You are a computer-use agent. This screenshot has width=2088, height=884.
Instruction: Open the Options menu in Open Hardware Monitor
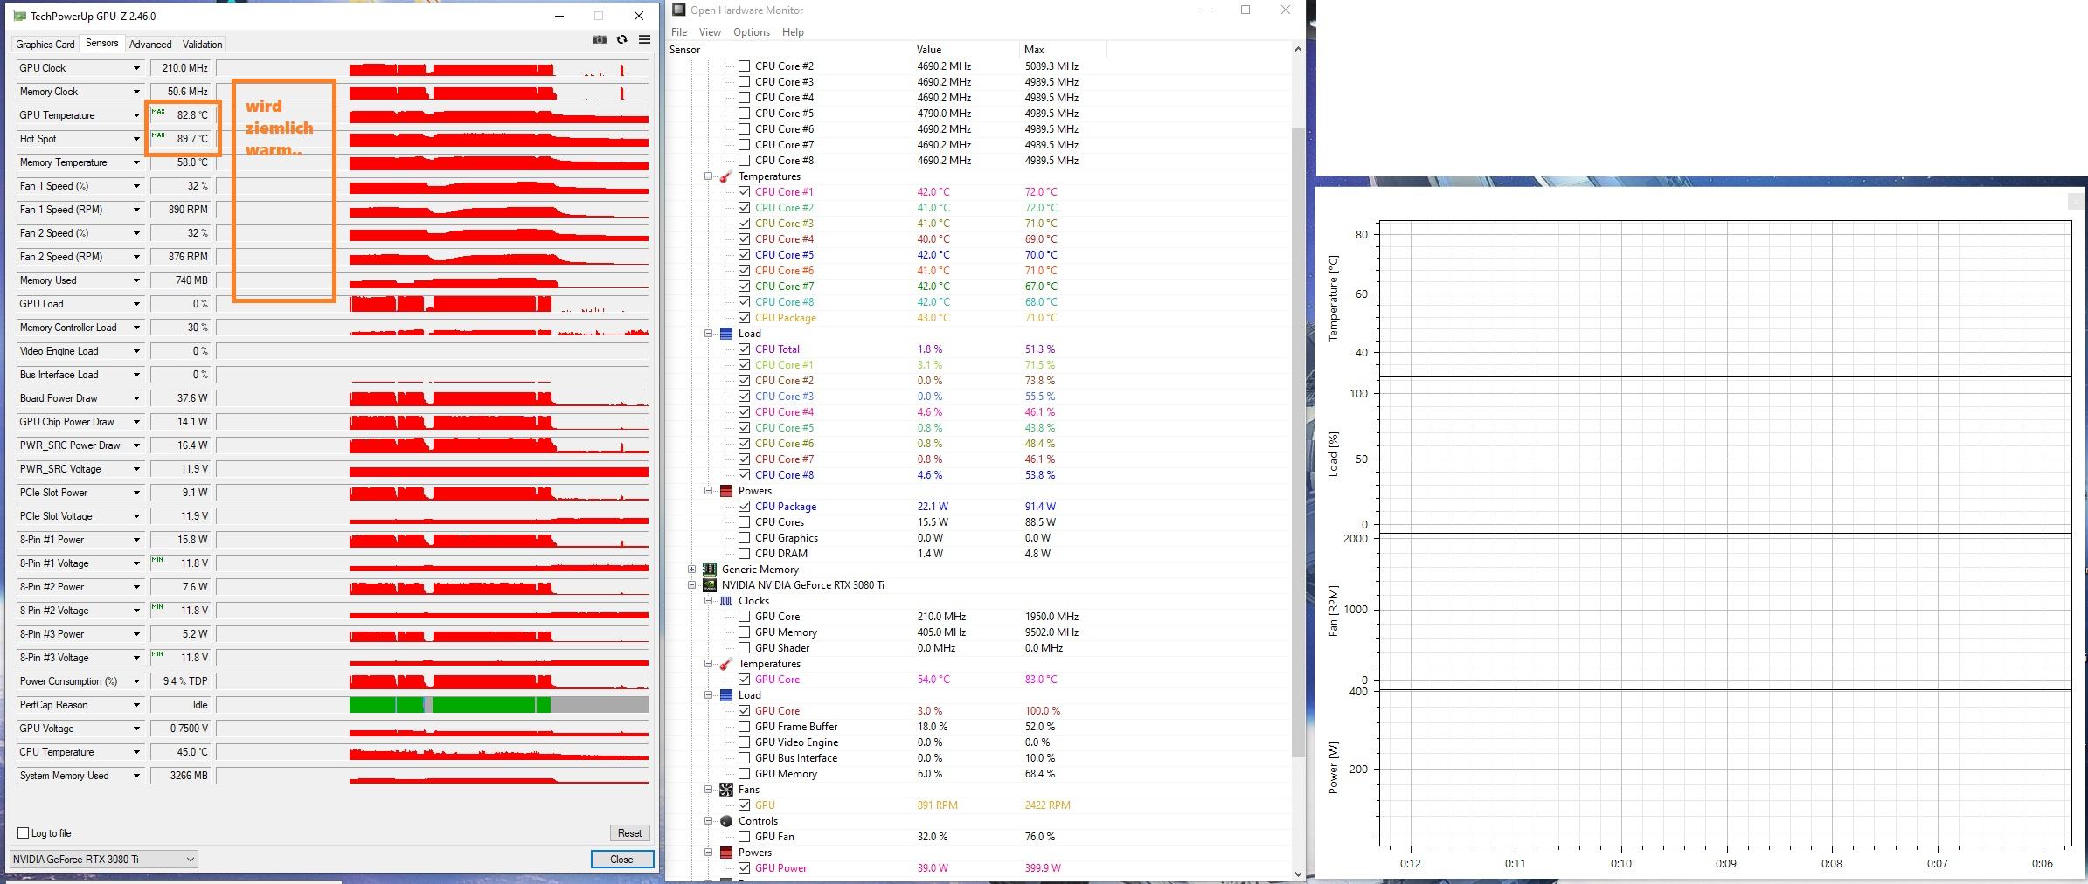coord(752,32)
